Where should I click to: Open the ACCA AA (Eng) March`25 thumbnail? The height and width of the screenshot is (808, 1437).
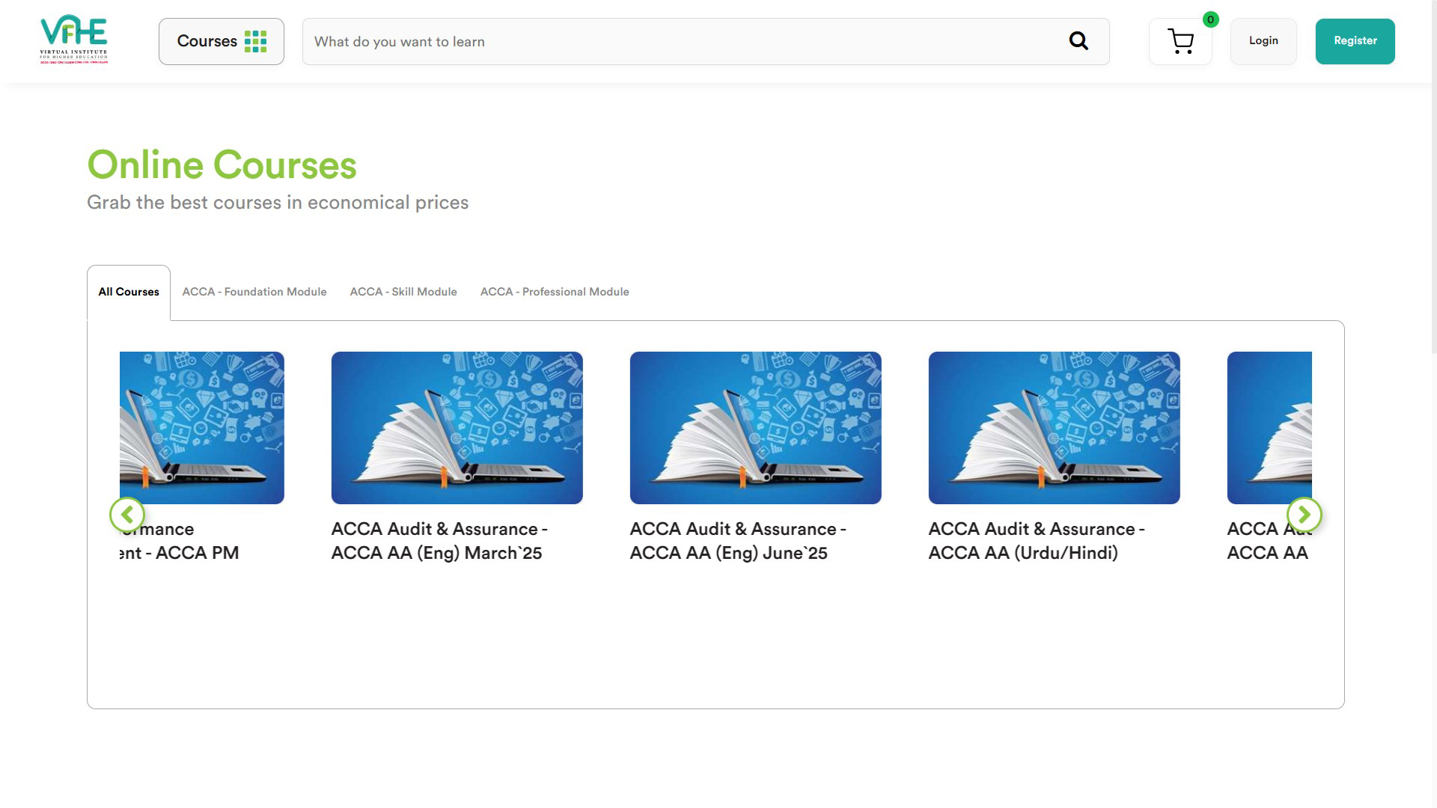457,428
